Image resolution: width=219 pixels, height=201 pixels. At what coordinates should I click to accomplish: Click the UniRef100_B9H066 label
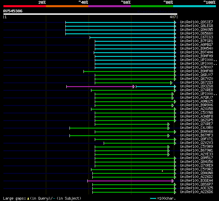pos(196,132)
